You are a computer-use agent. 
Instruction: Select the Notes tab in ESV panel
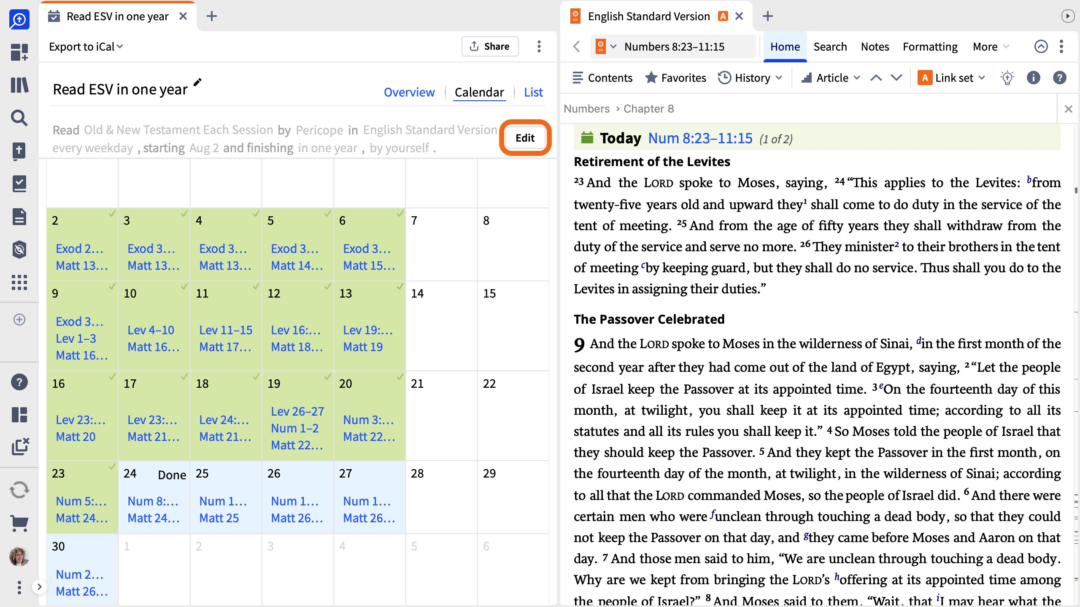875,46
